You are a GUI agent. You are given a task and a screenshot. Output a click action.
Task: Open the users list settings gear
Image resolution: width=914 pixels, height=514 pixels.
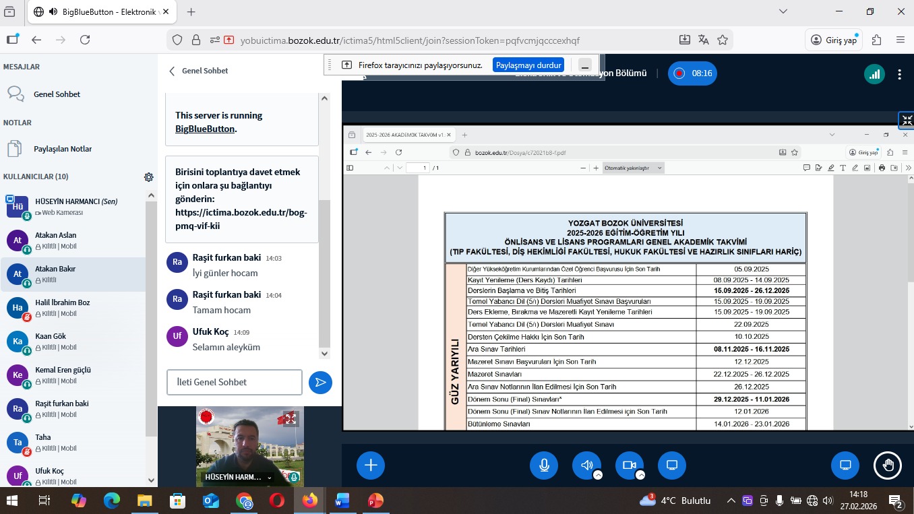click(x=149, y=177)
